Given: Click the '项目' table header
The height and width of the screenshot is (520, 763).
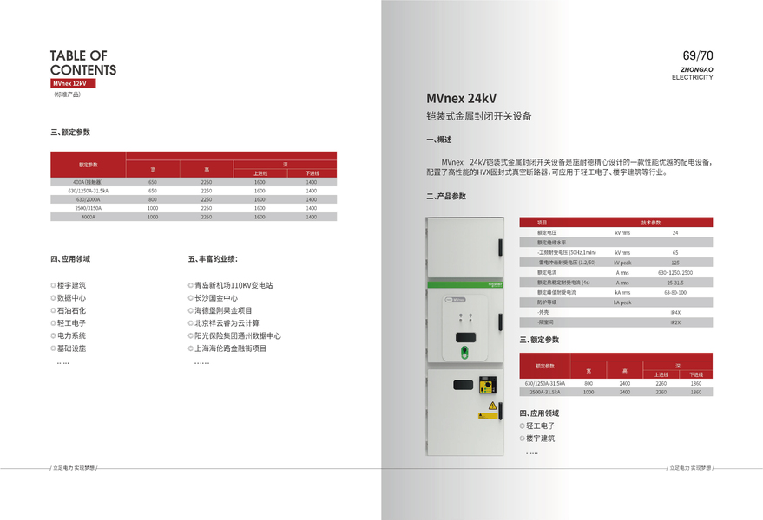Looking at the screenshot, I should [x=542, y=223].
